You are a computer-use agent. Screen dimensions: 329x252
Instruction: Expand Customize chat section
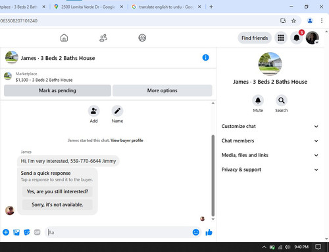point(270,126)
